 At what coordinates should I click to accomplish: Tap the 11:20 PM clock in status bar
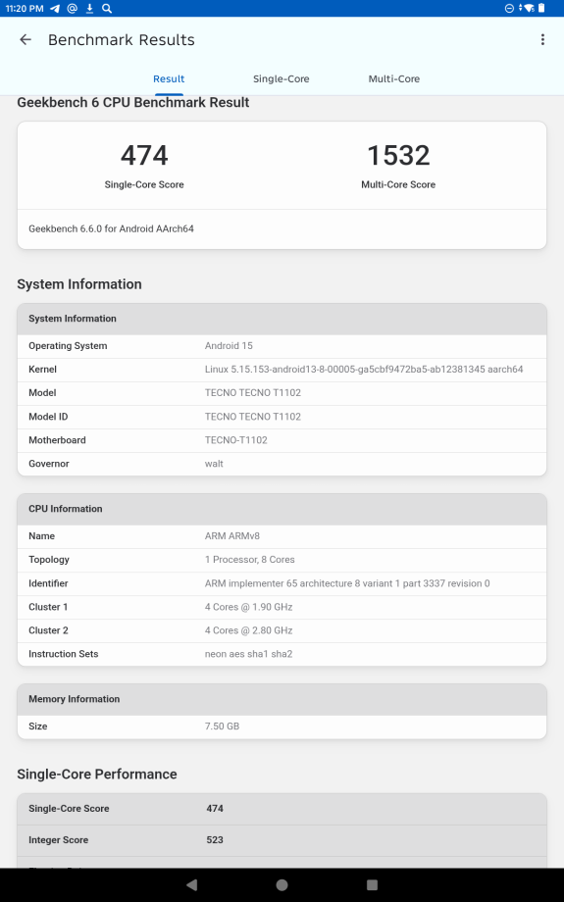[x=25, y=8]
